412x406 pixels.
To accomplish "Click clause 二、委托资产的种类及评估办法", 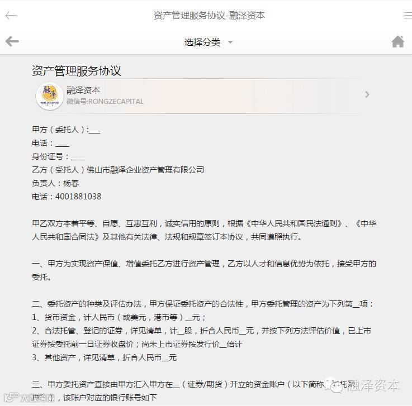I will point(202,304).
